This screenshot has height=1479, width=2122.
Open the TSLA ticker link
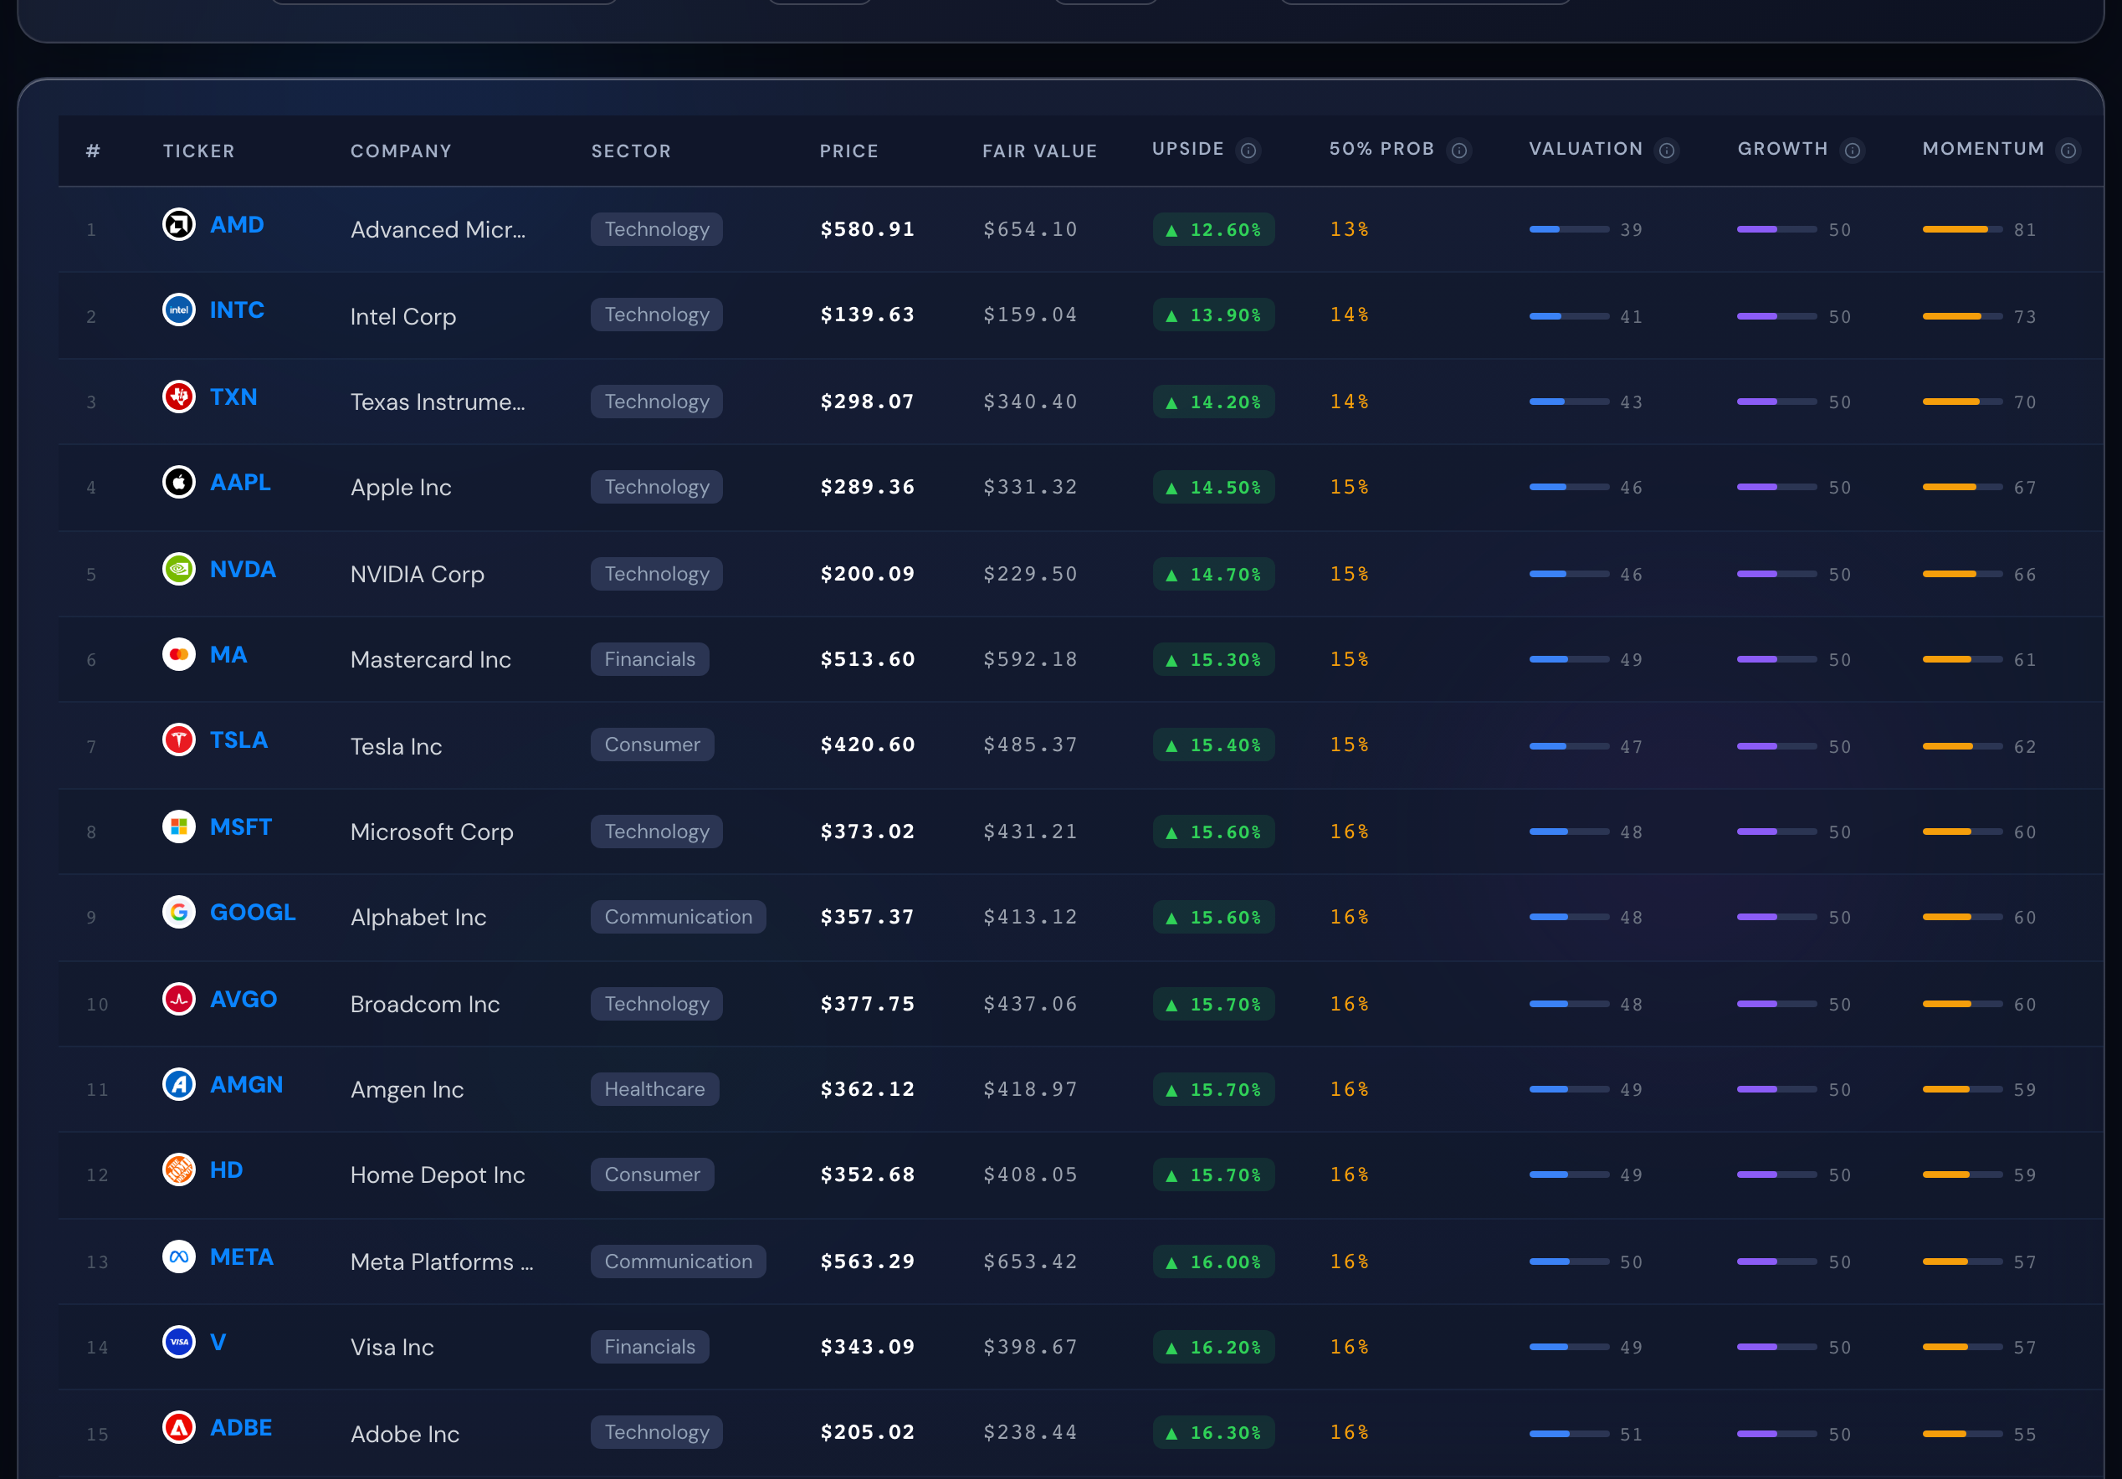pyautogui.click(x=238, y=740)
